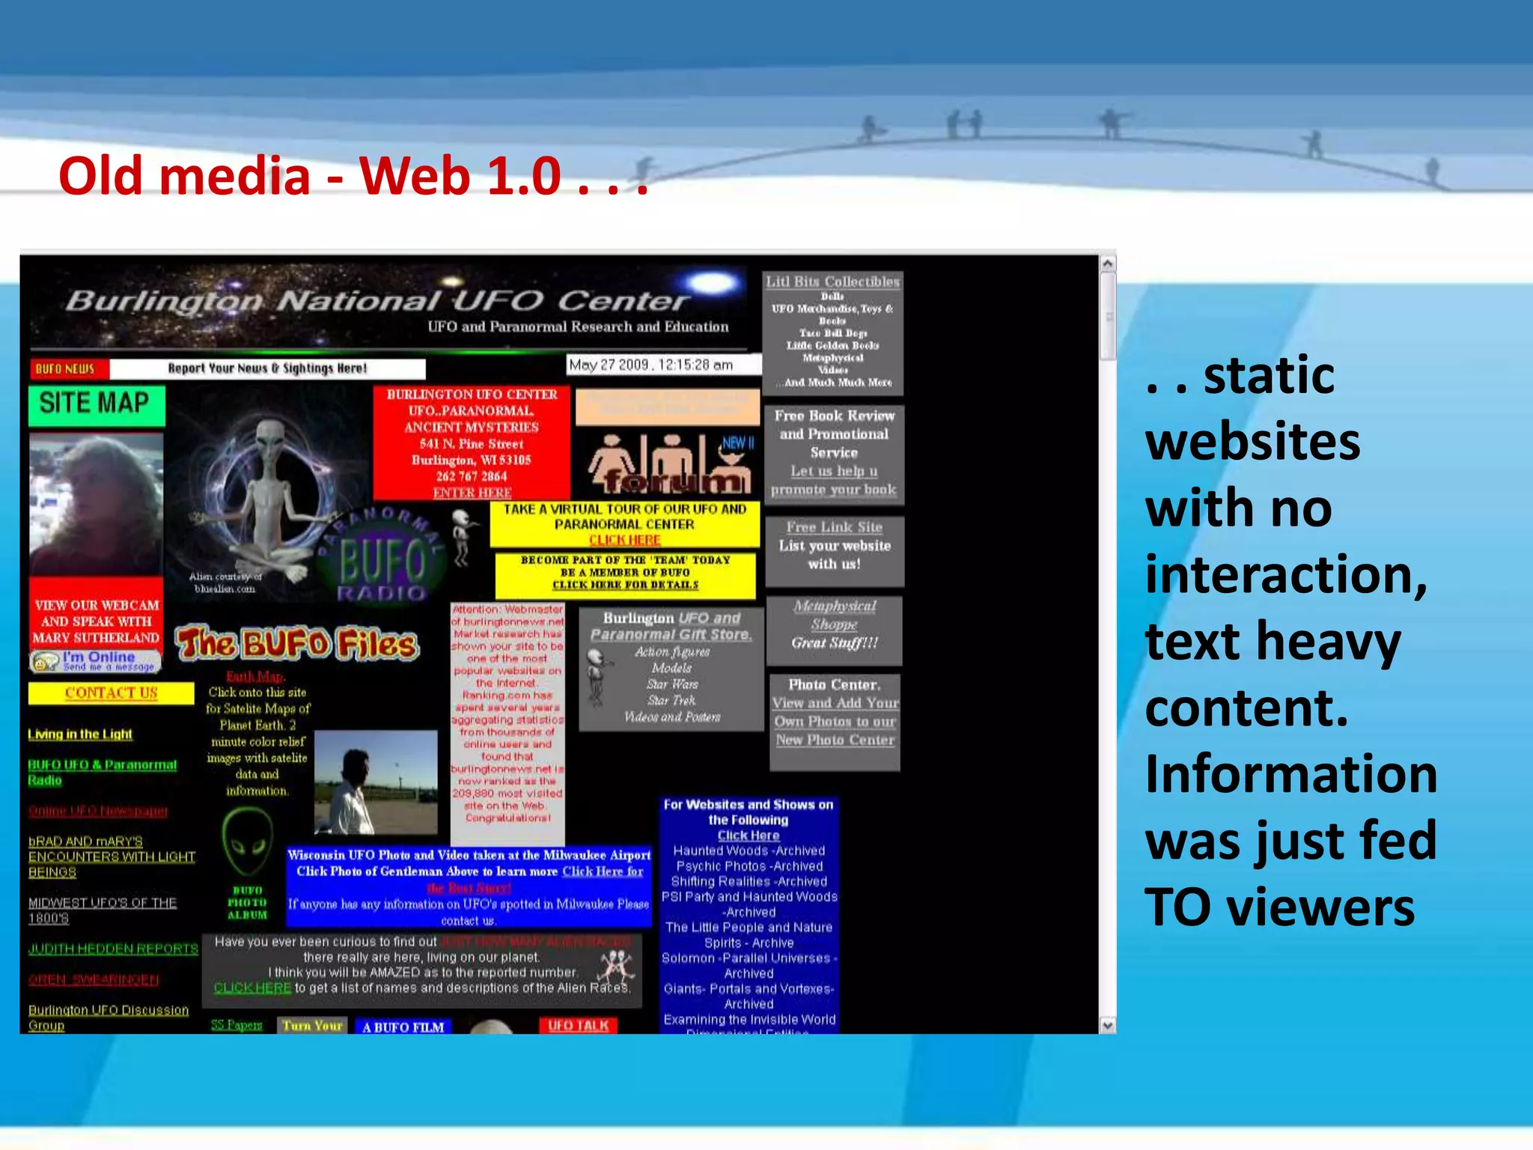Open the 'JUDITH HEDDEN REPORTS' link

[113, 949]
